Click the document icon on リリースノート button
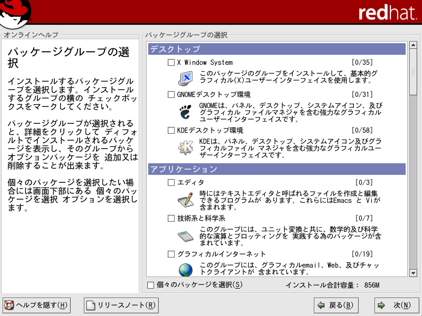The image size is (422, 316). pyautogui.click(x=91, y=305)
